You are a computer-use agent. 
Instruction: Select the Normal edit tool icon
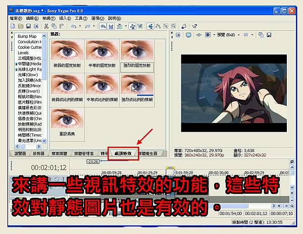(x=150, y=26)
